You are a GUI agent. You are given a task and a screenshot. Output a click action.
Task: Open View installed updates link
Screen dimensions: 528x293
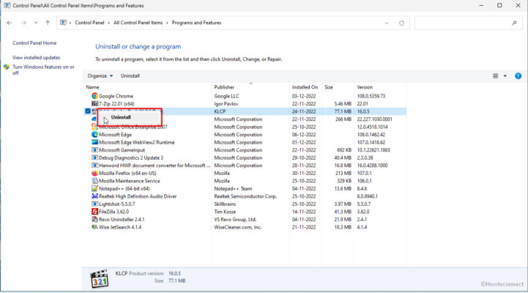coord(37,58)
